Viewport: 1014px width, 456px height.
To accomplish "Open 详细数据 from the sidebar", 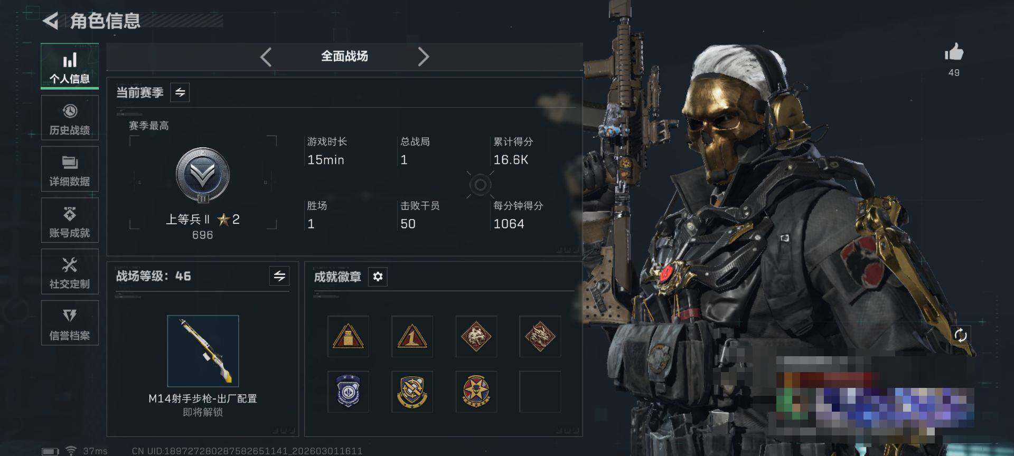I will [x=70, y=169].
